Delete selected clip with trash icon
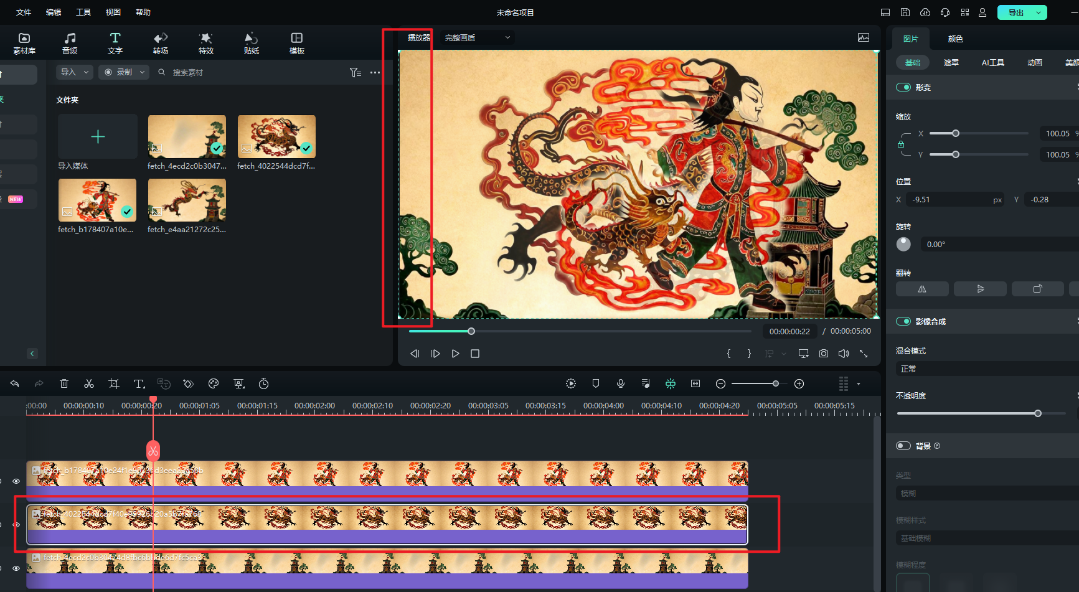 64,383
